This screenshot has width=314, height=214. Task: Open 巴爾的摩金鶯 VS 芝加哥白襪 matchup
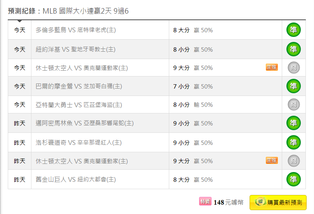[79, 86]
